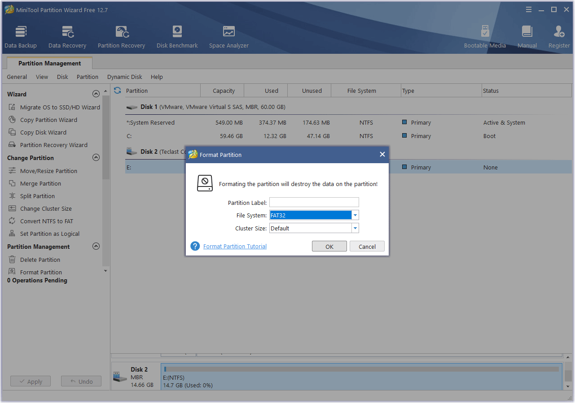Choose Format Partition in the sidebar
Screen dimensions: 575x403
coord(35,272)
